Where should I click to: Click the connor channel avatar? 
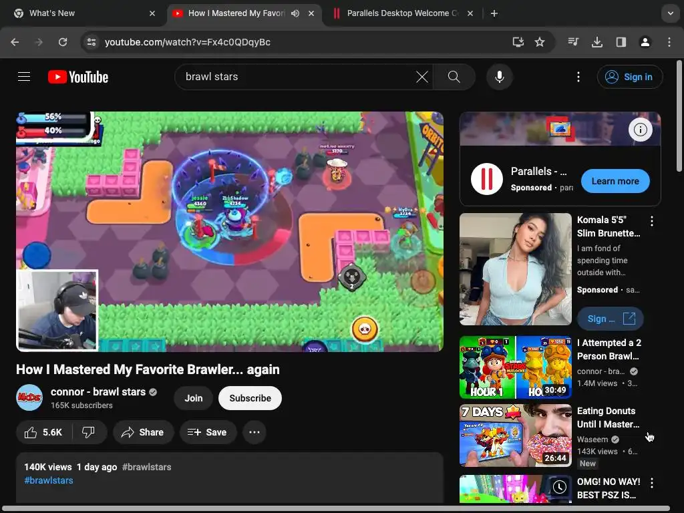29,397
